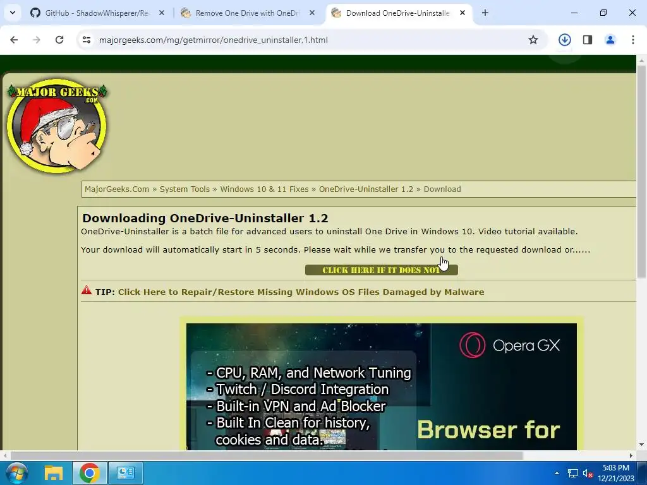Open System Tools breadcrumb link
The height and width of the screenshot is (485, 647).
tap(184, 189)
